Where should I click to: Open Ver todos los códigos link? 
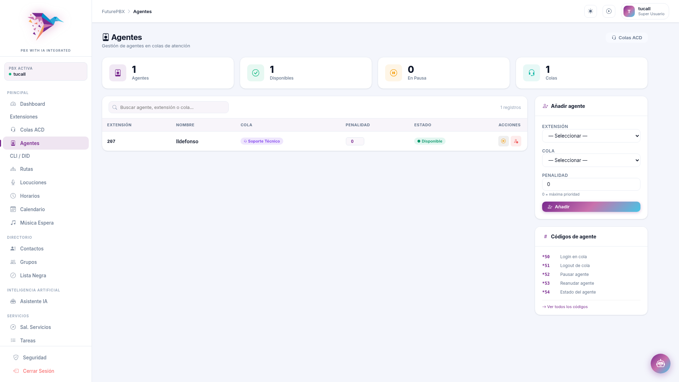tap(565, 307)
